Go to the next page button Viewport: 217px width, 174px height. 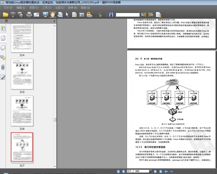click(x=155, y=171)
